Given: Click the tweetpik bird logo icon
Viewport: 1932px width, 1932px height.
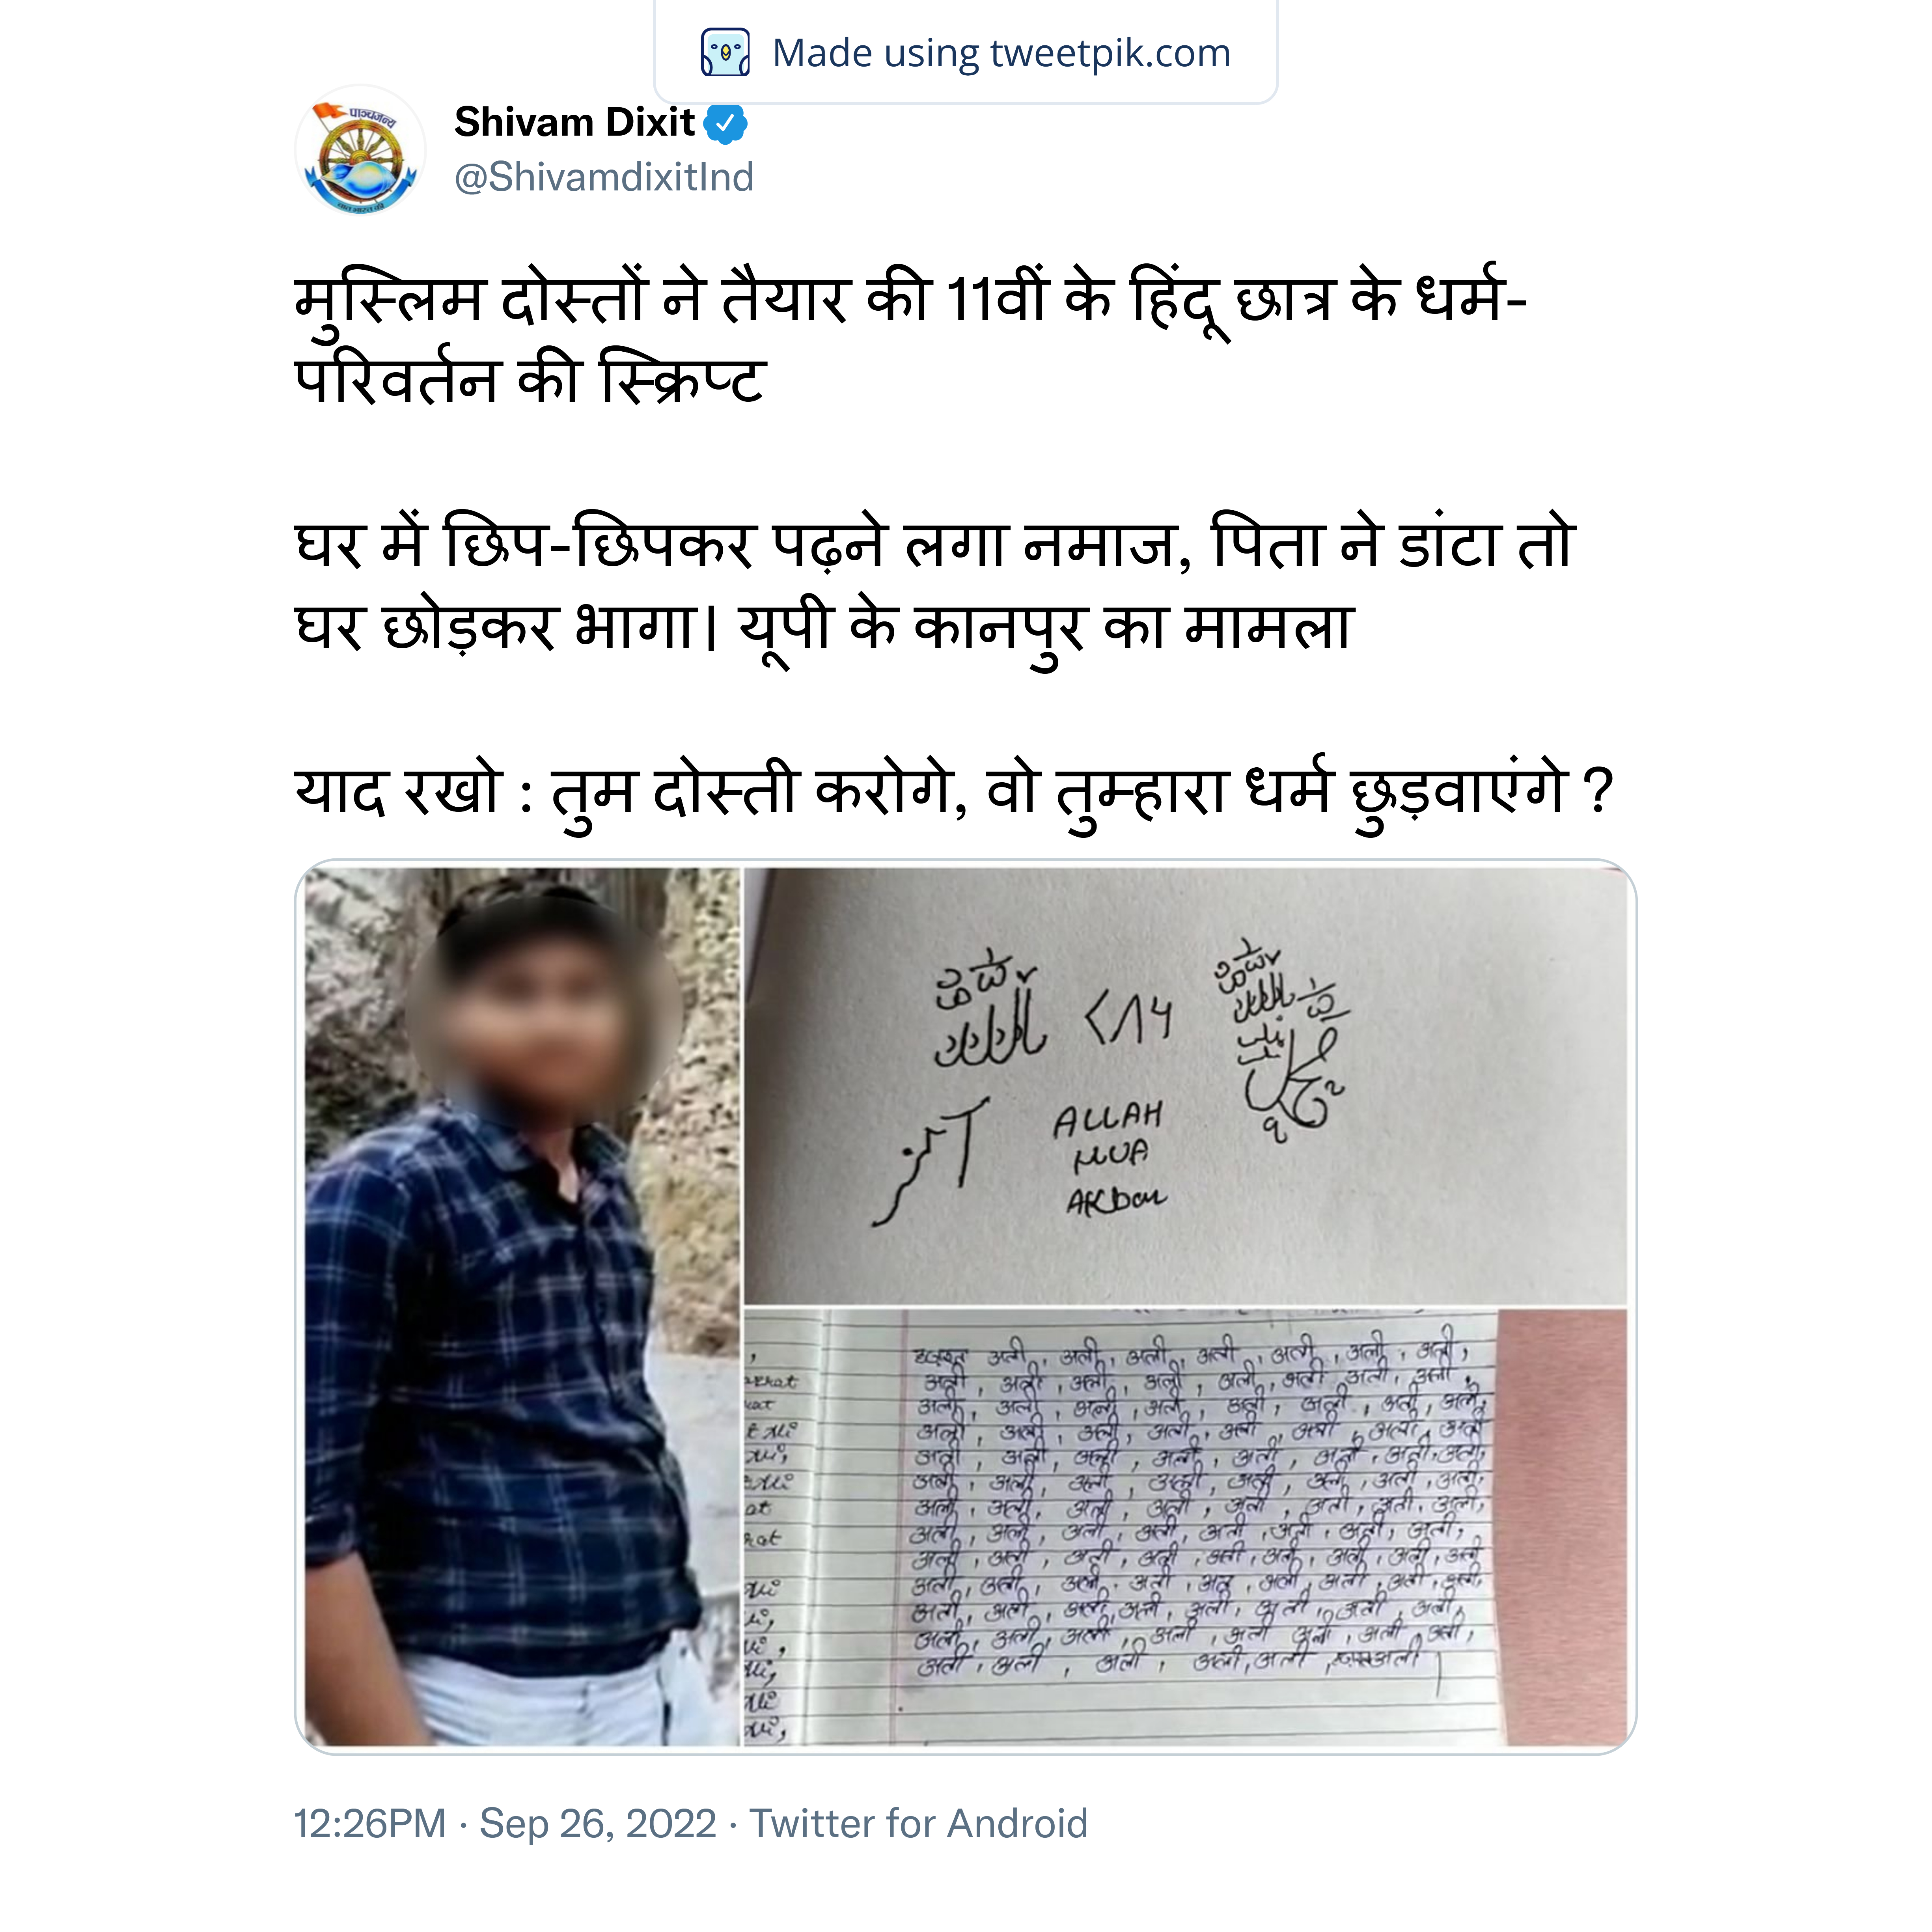Looking at the screenshot, I should [x=725, y=53].
